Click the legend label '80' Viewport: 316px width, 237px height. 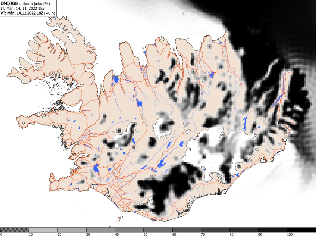[x=231, y=234]
